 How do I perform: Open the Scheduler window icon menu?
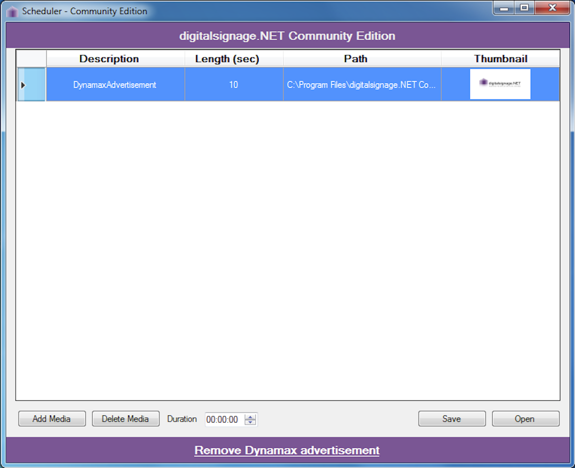click(12, 12)
